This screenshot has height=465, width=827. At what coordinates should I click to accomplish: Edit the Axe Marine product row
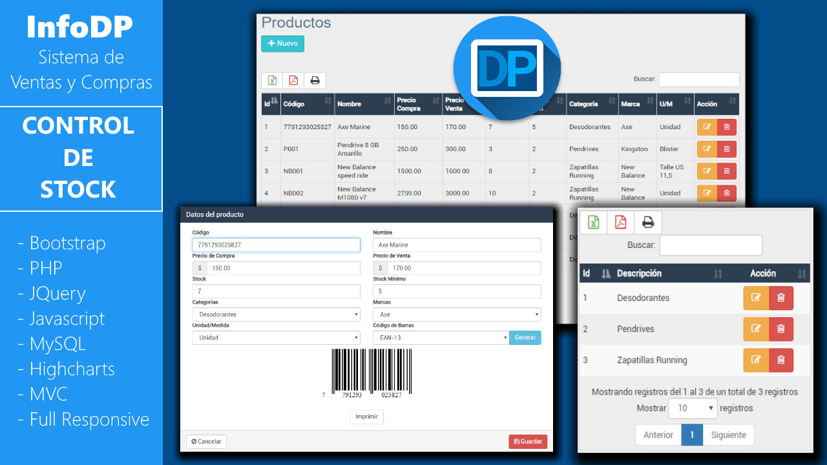click(x=707, y=127)
